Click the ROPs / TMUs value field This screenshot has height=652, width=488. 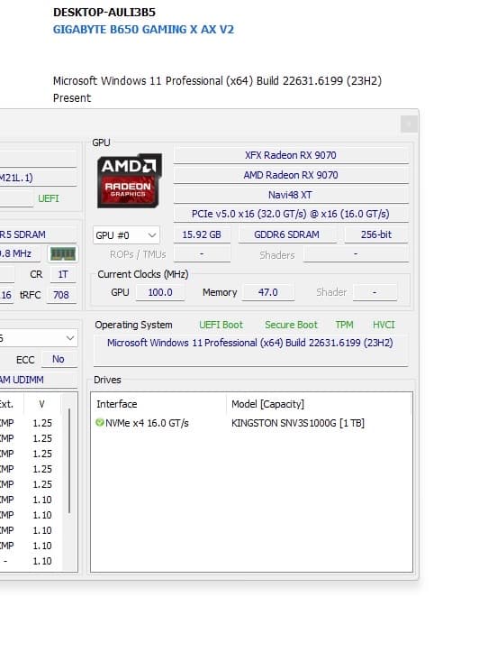click(202, 254)
